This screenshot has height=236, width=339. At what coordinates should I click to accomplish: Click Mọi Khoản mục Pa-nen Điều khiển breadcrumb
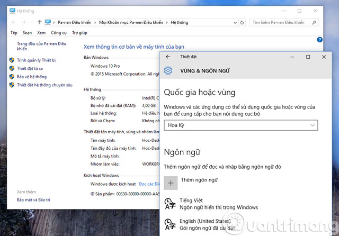(x=131, y=22)
